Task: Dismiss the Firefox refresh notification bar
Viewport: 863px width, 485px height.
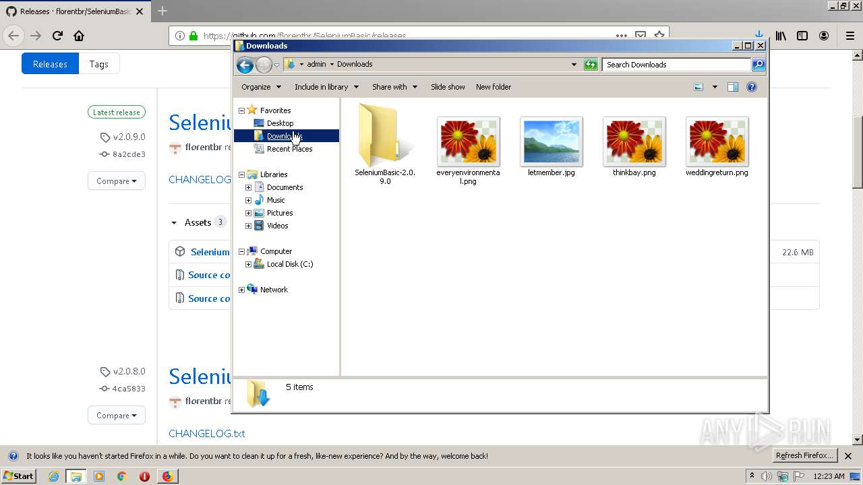Action: (x=848, y=456)
